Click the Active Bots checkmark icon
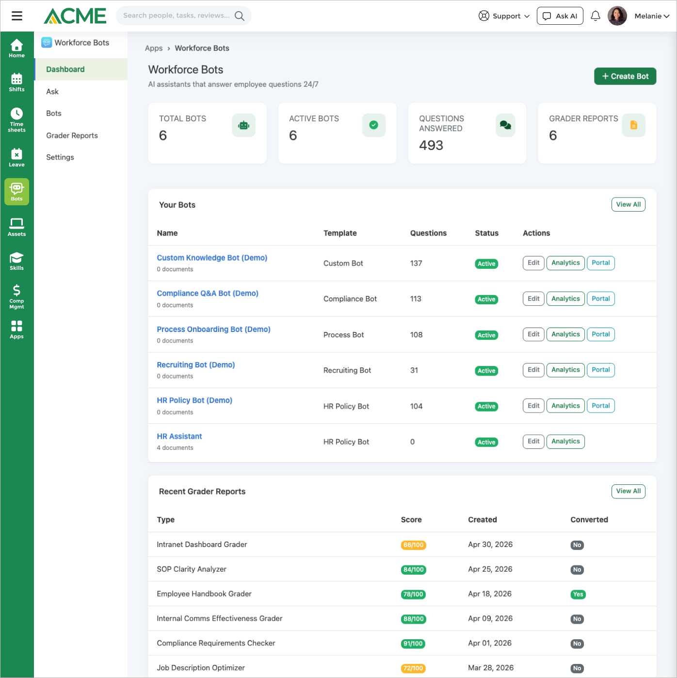The height and width of the screenshot is (678, 677). (x=373, y=125)
